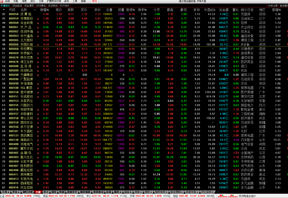This screenshot has width=288, height=198.
Task: Switch to the 科创 bottom tab
Action: coord(62,192)
